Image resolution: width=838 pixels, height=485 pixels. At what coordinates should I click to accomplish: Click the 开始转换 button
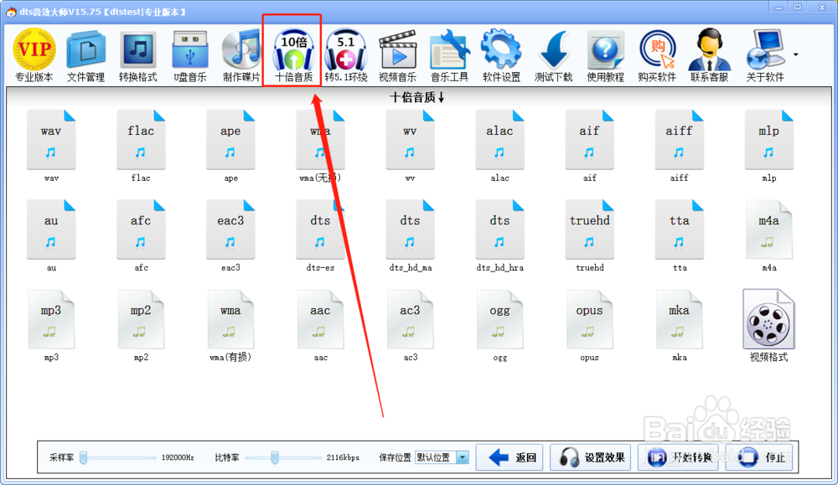tap(678, 457)
